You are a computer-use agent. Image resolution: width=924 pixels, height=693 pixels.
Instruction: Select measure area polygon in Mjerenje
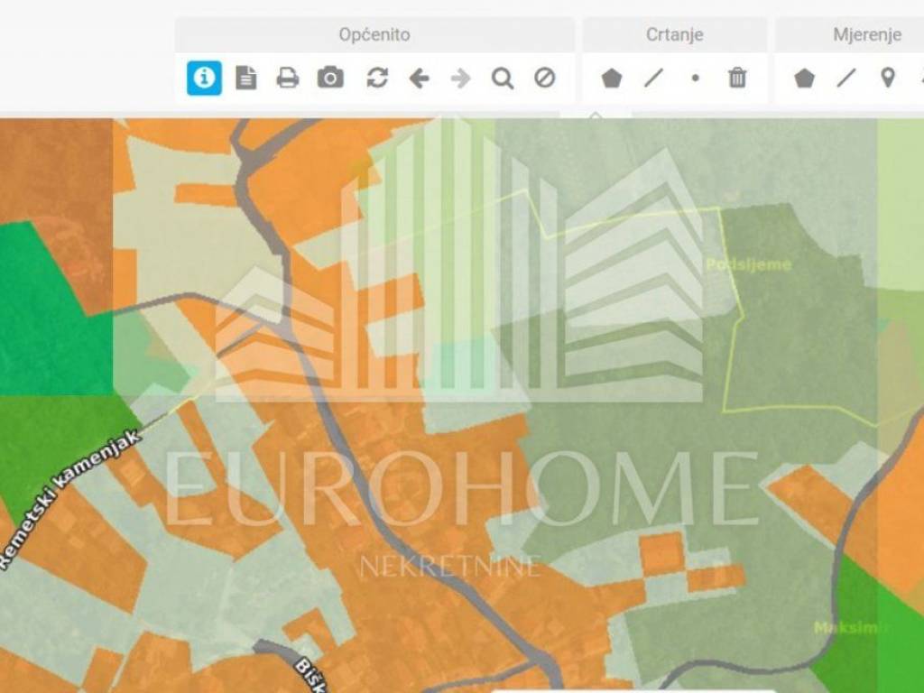pyautogui.click(x=804, y=79)
